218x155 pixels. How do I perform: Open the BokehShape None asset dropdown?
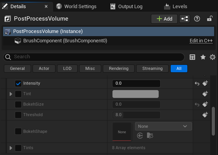point(163,126)
